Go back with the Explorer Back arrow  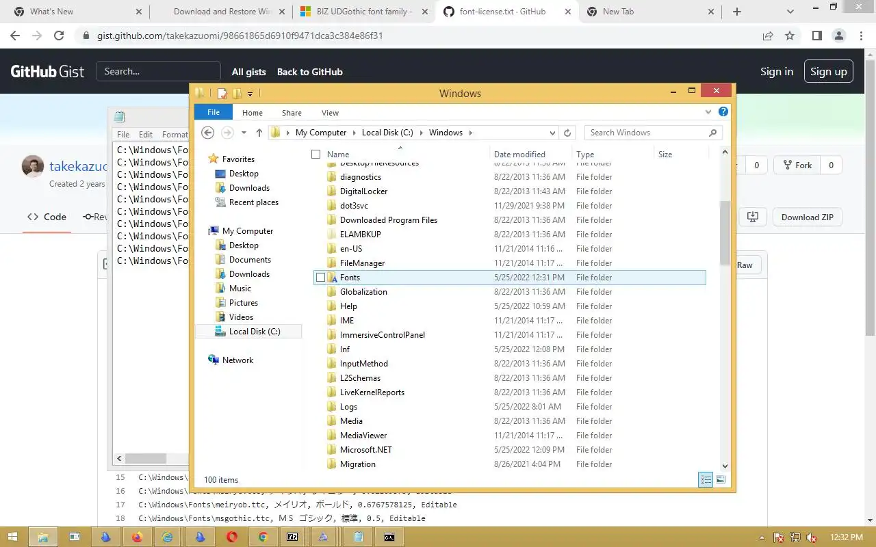(208, 133)
